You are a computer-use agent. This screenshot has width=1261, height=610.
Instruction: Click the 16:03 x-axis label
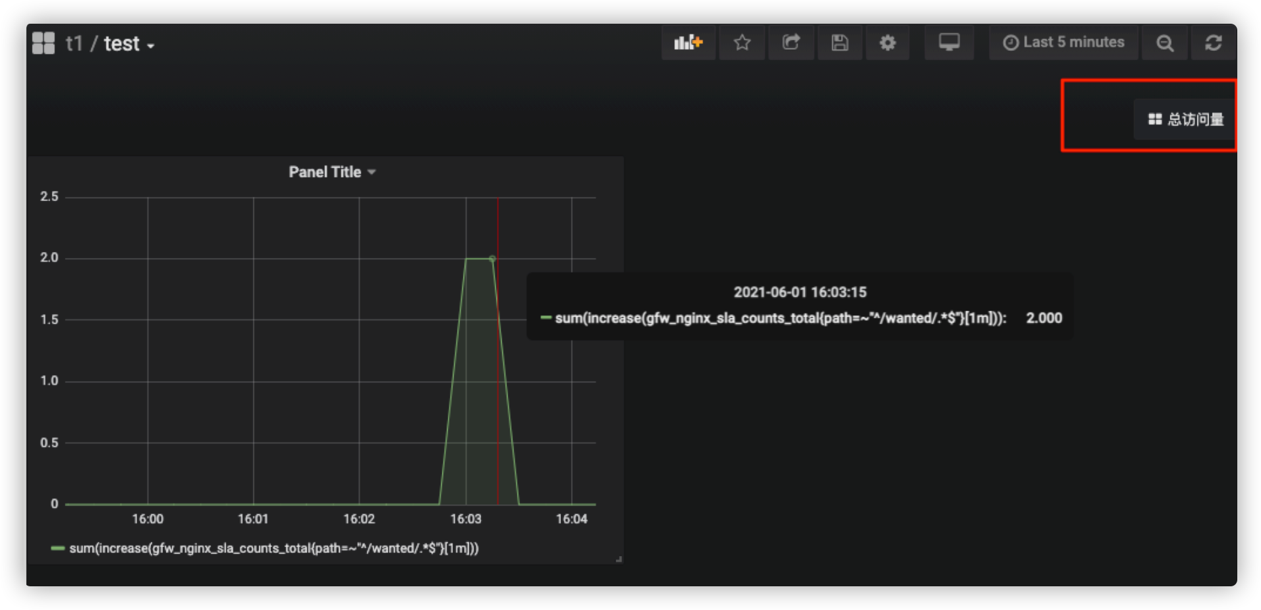(466, 519)
